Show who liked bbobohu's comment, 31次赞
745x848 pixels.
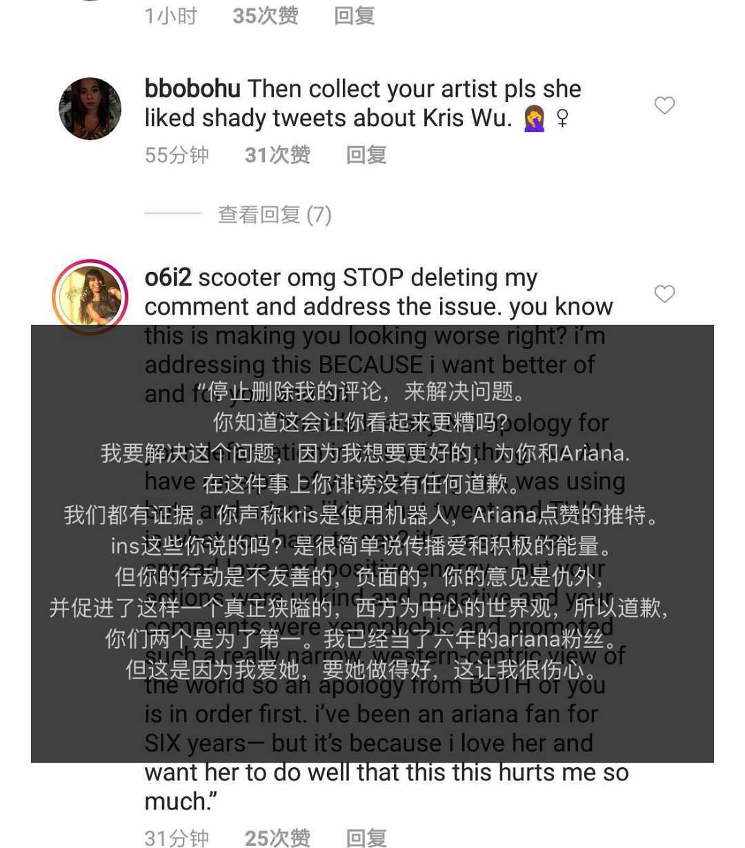pyautogui.click(x=278, y=155)
